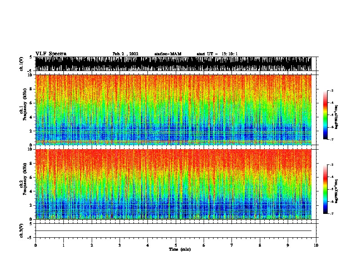The image size is (356, 275).
Task: Click the "4" frequency tick of ch.2 spectrogram
Action: tap(31, 191)
